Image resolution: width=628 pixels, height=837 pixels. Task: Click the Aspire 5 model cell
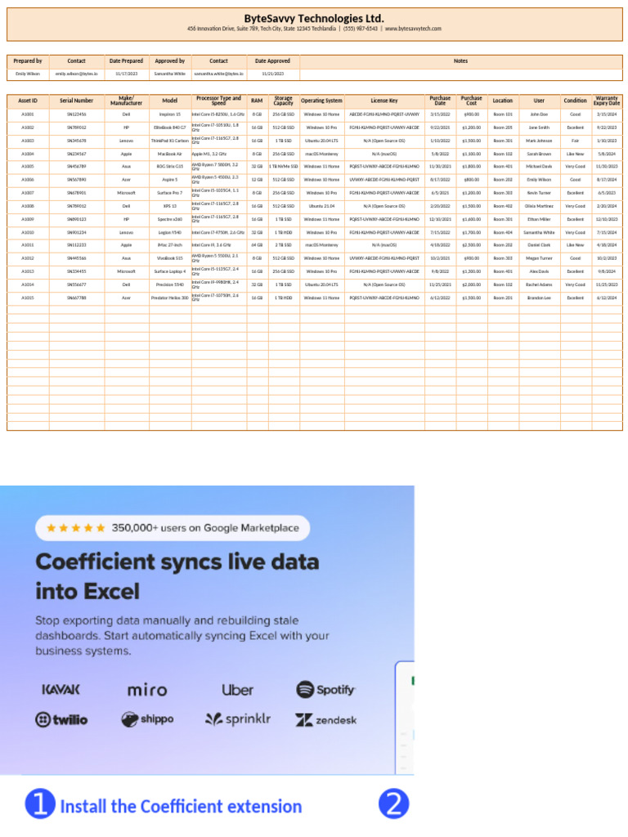[x=170, y=180]
